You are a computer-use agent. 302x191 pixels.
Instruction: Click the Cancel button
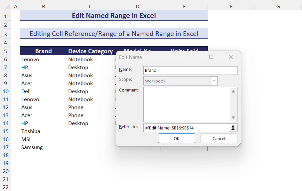click(219, 138)
